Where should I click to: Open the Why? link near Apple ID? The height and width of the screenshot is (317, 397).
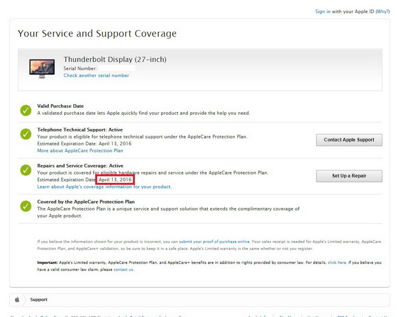coord(382,12)
